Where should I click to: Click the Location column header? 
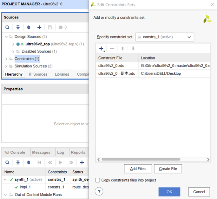pos(174,58)
